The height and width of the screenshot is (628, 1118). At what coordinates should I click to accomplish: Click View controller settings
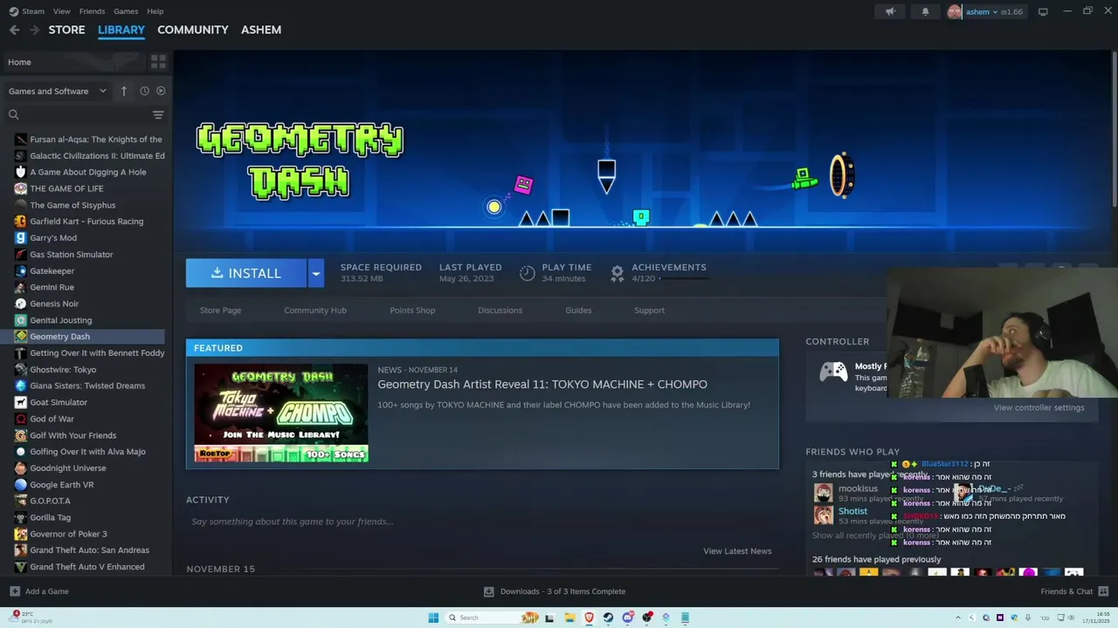click(x=1039, y=407)
